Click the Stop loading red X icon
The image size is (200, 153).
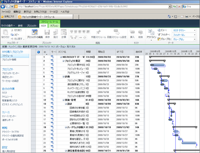point(179,6)
